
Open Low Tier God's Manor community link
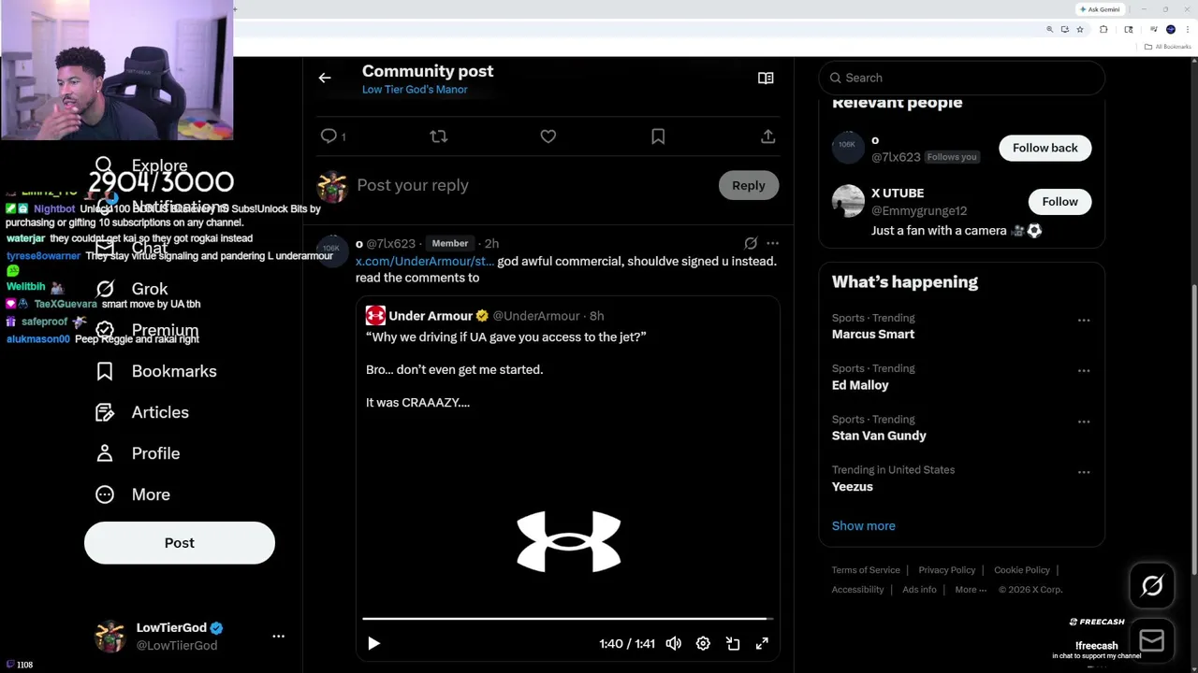coord(415,90)
